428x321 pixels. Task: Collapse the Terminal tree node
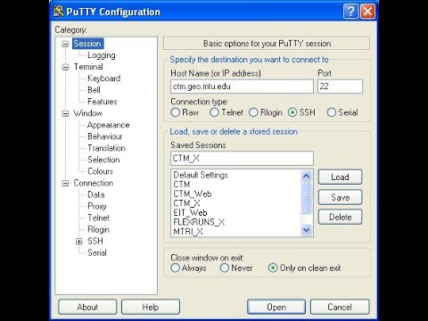tap(65, 67)
